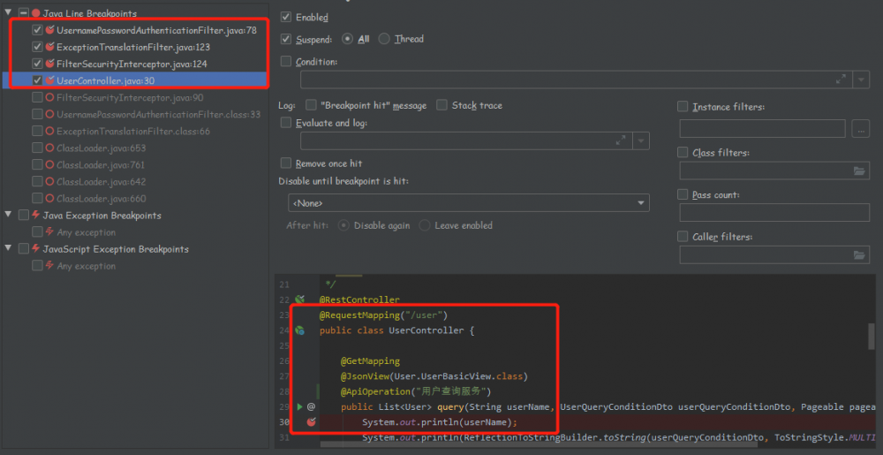Select the Disable again radio button
883x455 pixels.
[343, 225]
